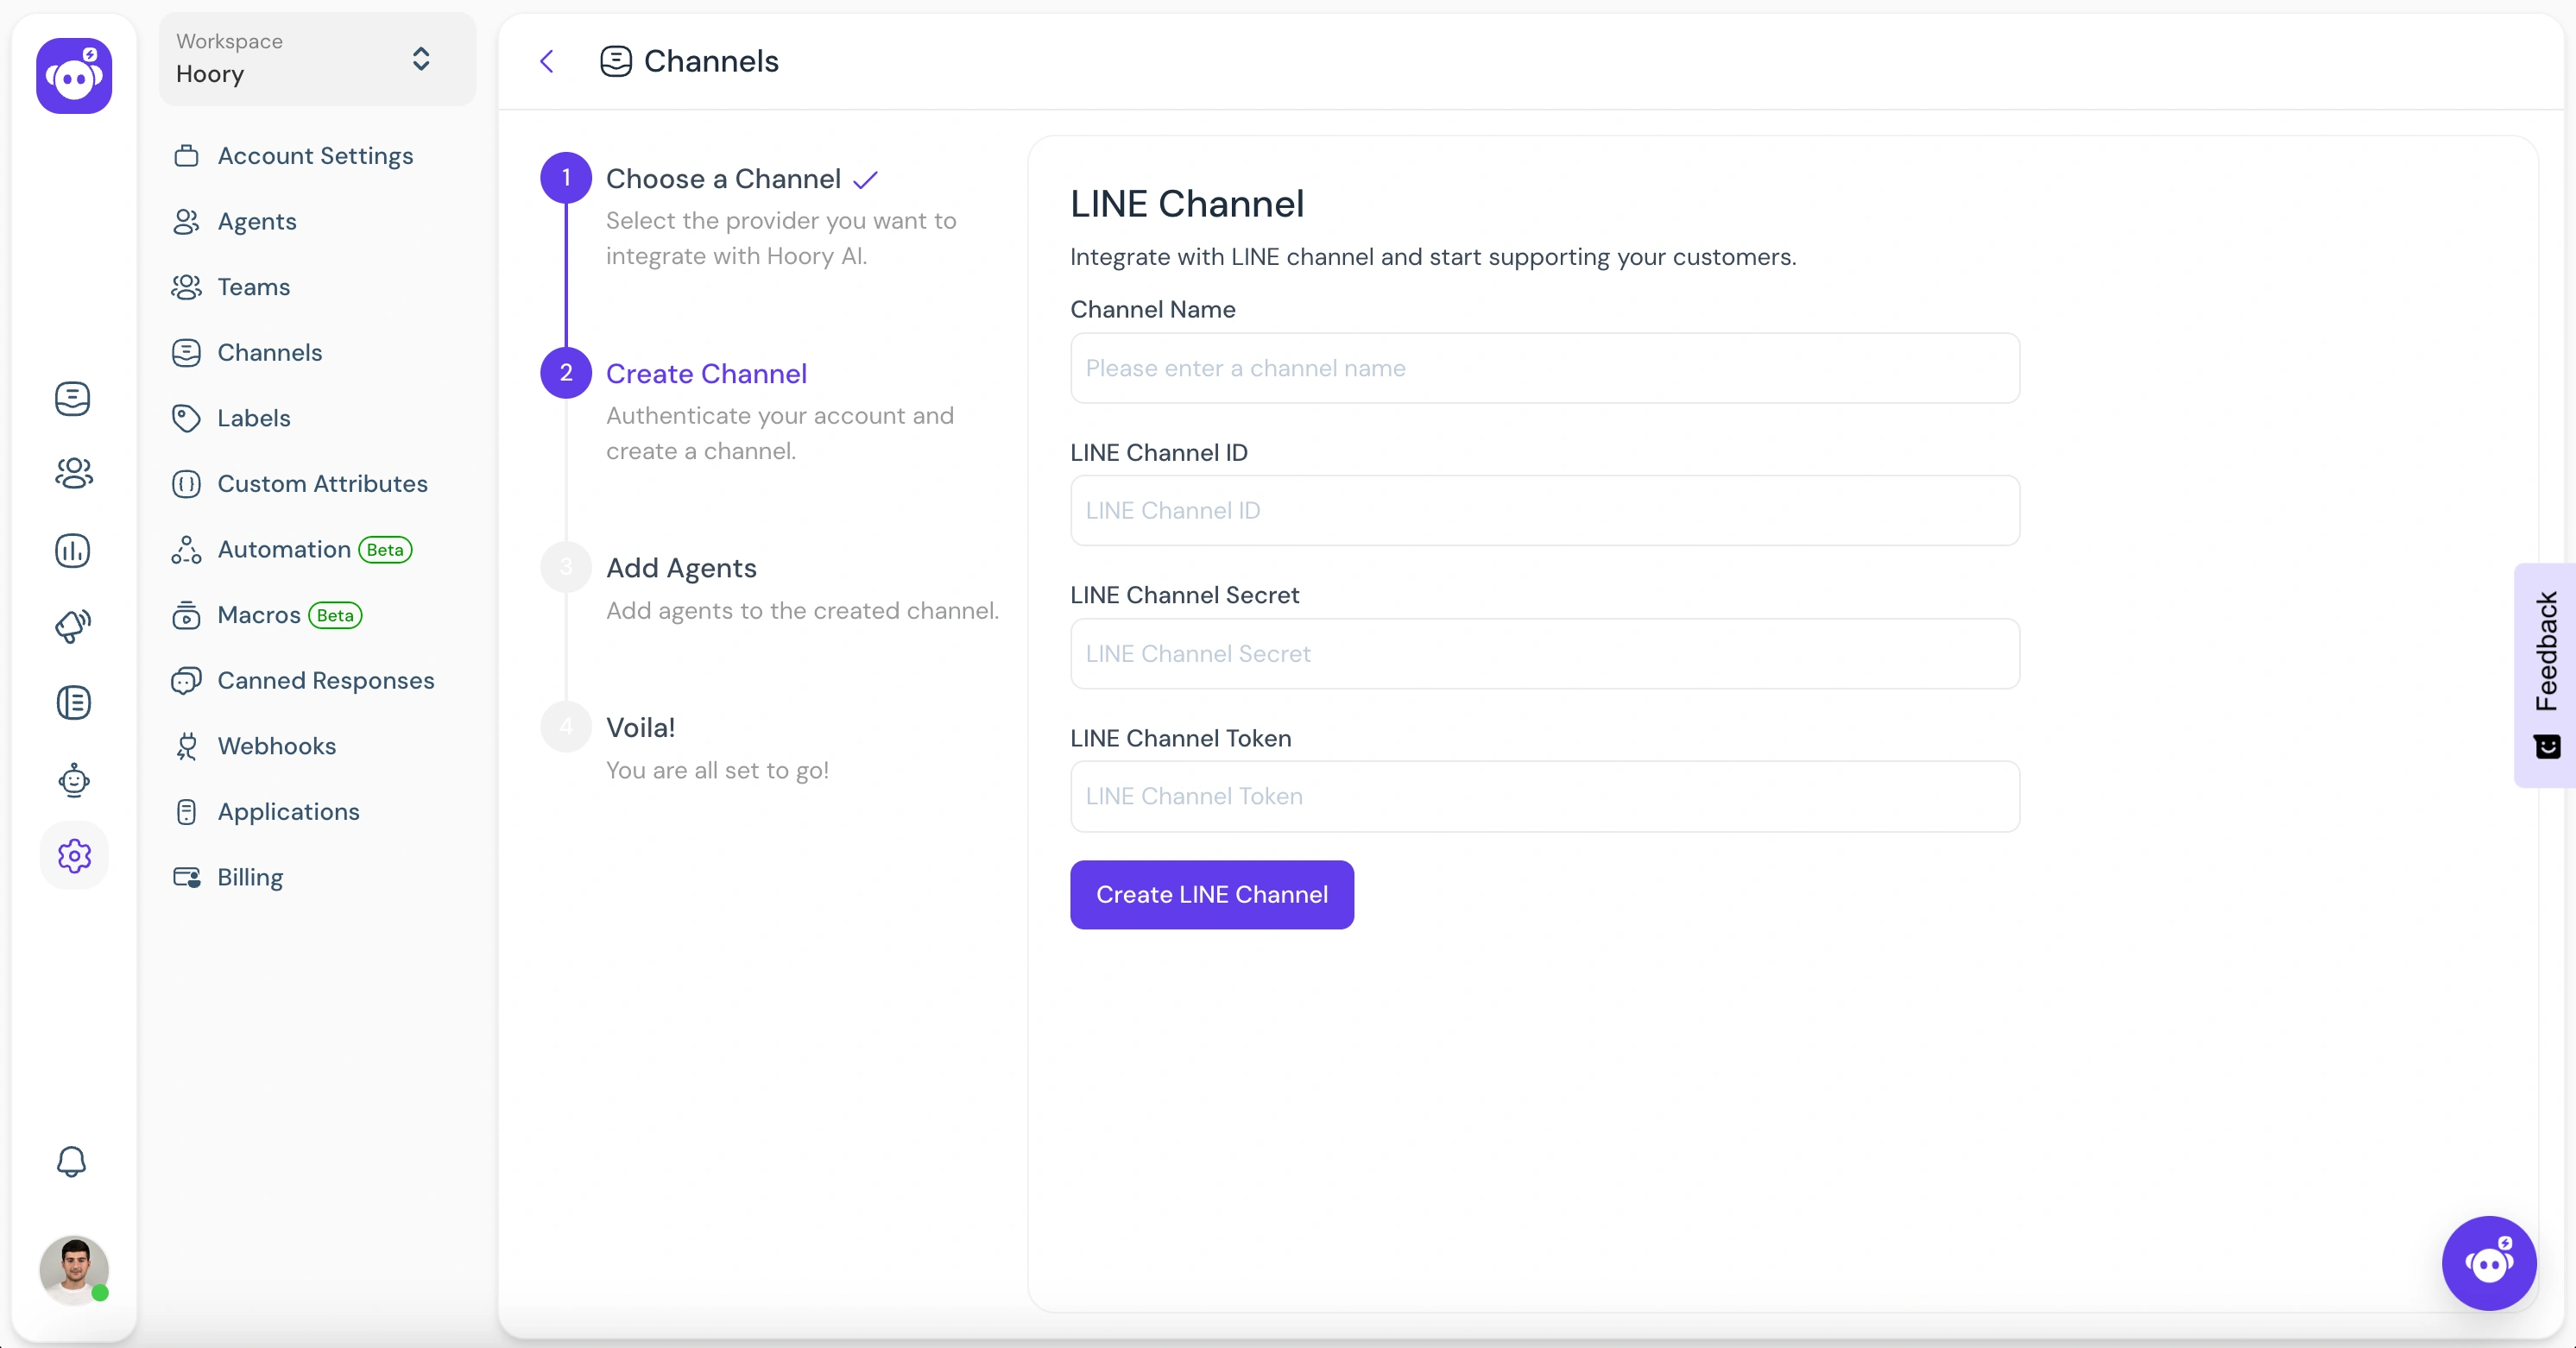Open the Account Settings menu
This screenshot has height=1348, width=2576.
coord(315,155)
